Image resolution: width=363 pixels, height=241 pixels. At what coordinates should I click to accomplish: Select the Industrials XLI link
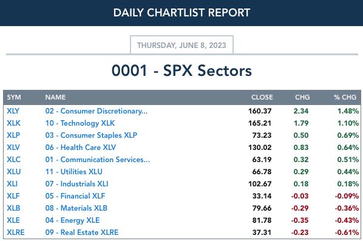tap(76, 184)
